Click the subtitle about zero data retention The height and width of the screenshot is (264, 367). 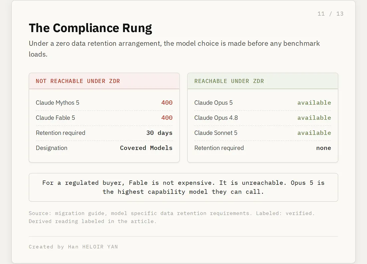click(x=174, y=49)
